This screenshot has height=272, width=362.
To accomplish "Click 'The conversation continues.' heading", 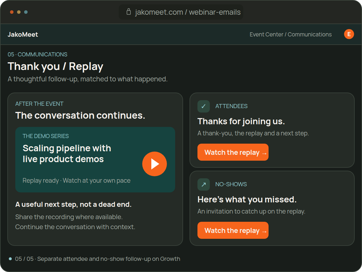I will tap(80, 115).
